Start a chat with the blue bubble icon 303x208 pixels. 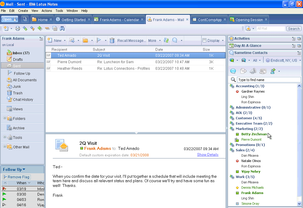pos(233,71)
